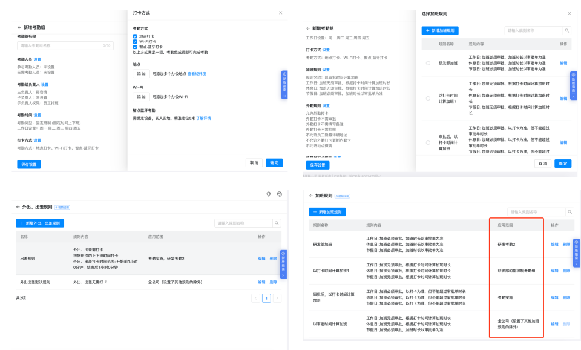Uncheck Wi-Fi打卡 checkbox

[135, 42]
